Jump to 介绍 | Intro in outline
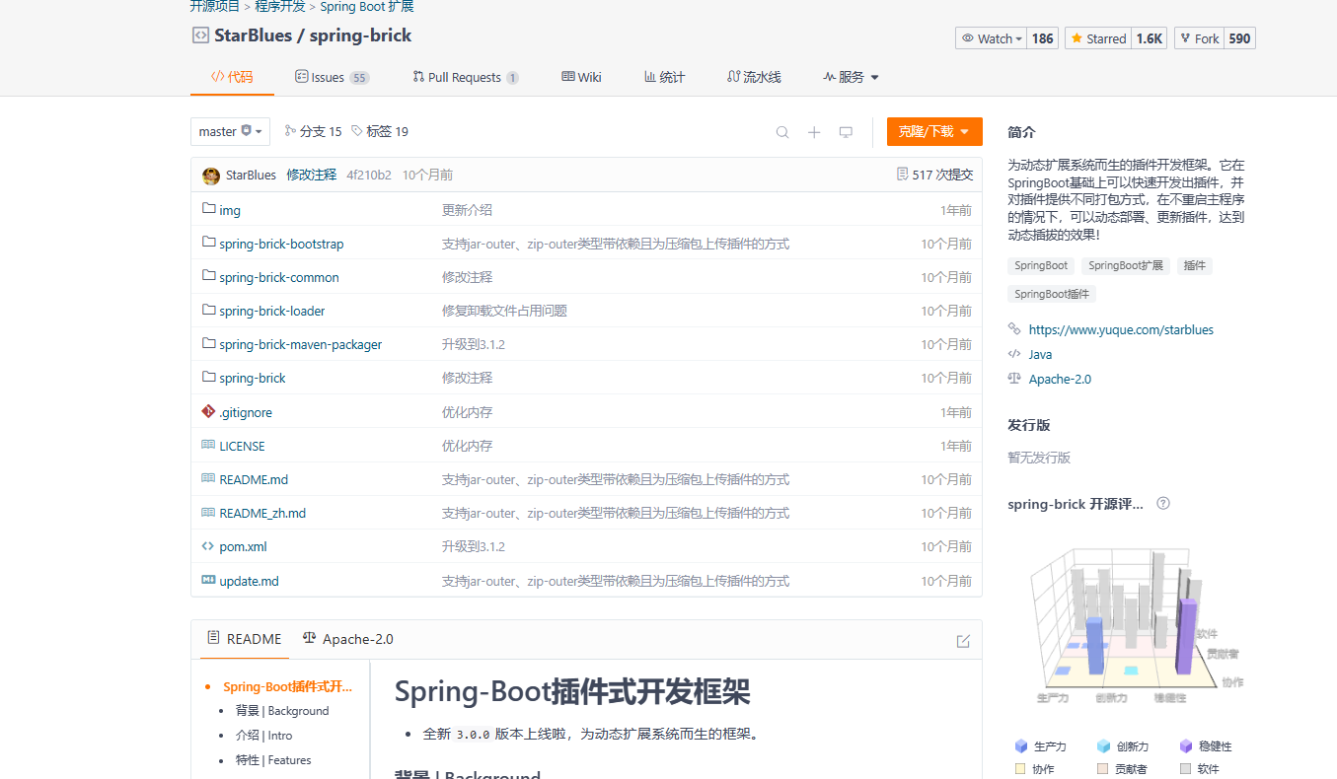Image resolution: width=1337 pixels, height=779 pixels. (x=264, y=736)
